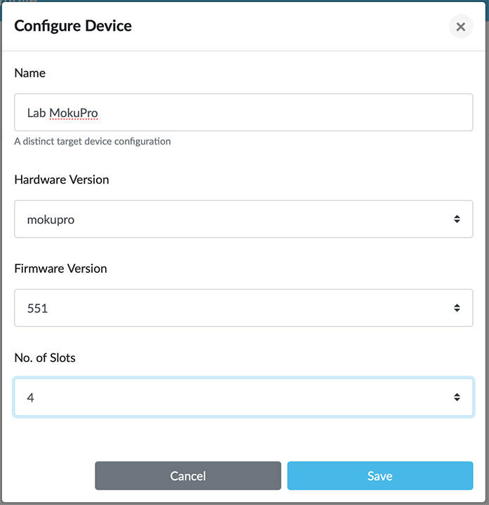Click the slots value "4"

[31, 397]
